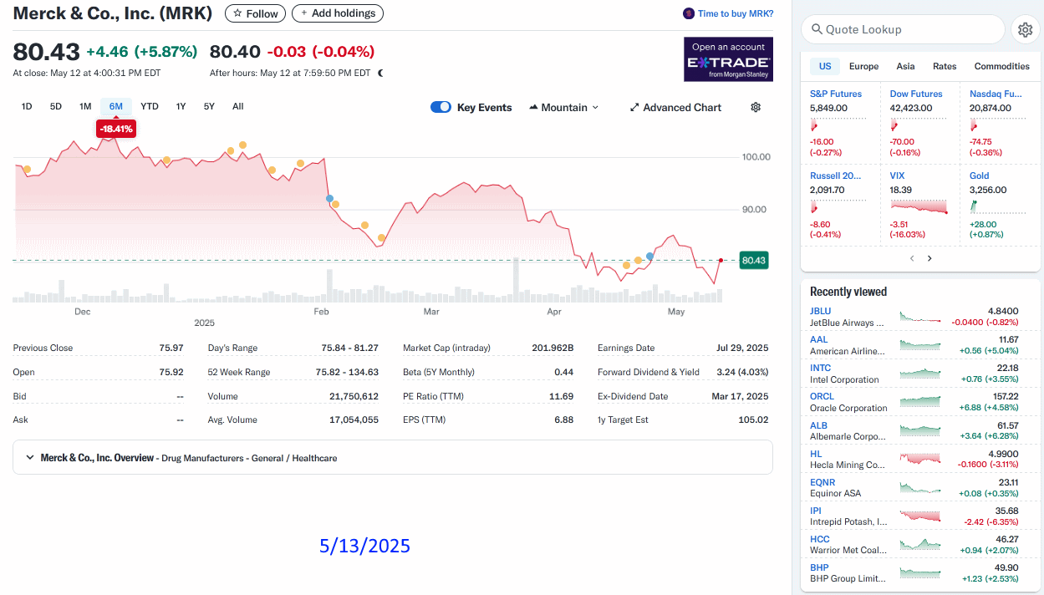Focus the Quote Lookup search field

[903, 29]
